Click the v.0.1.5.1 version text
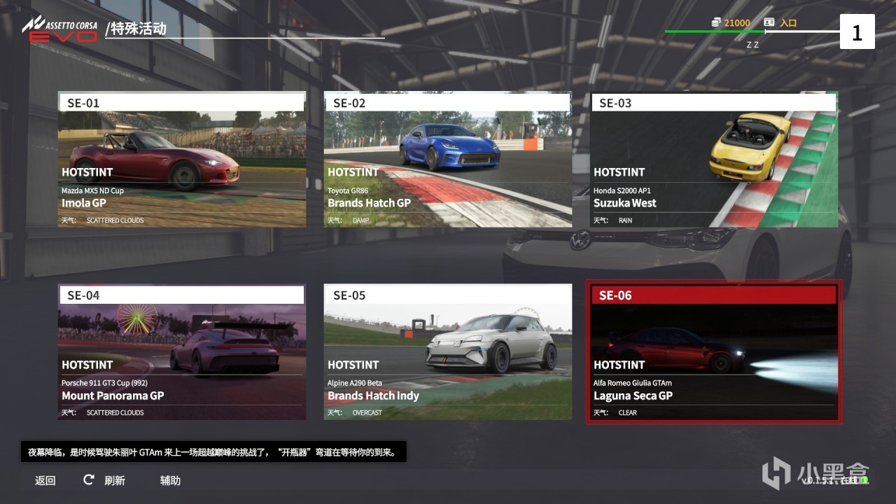896x504 pixels. pos(819,481)
